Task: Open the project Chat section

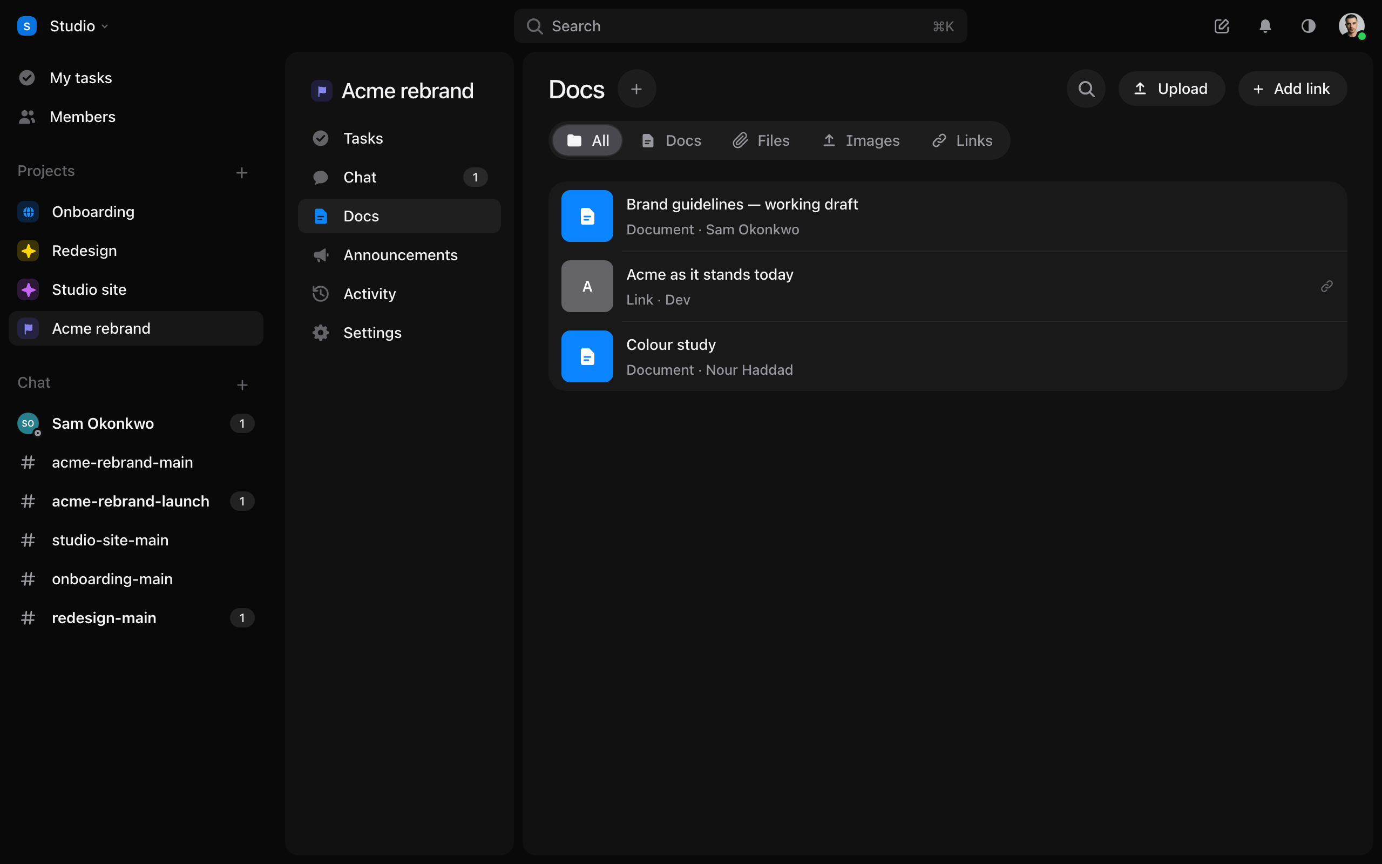Action: pos(399,177)
